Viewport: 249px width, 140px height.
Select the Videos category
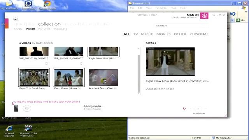(x=30, y=29)
